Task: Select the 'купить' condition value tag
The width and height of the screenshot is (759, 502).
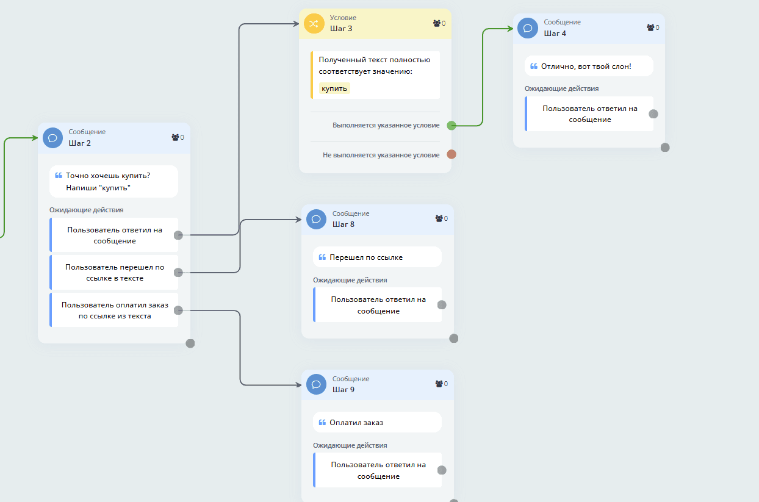Action: [334, 88]
